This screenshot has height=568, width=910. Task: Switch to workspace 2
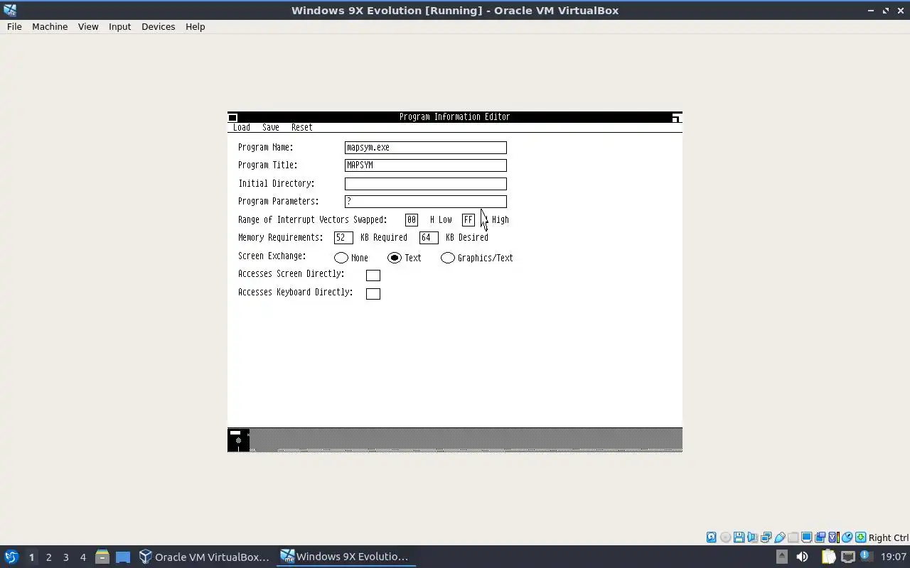pos(48,557)
